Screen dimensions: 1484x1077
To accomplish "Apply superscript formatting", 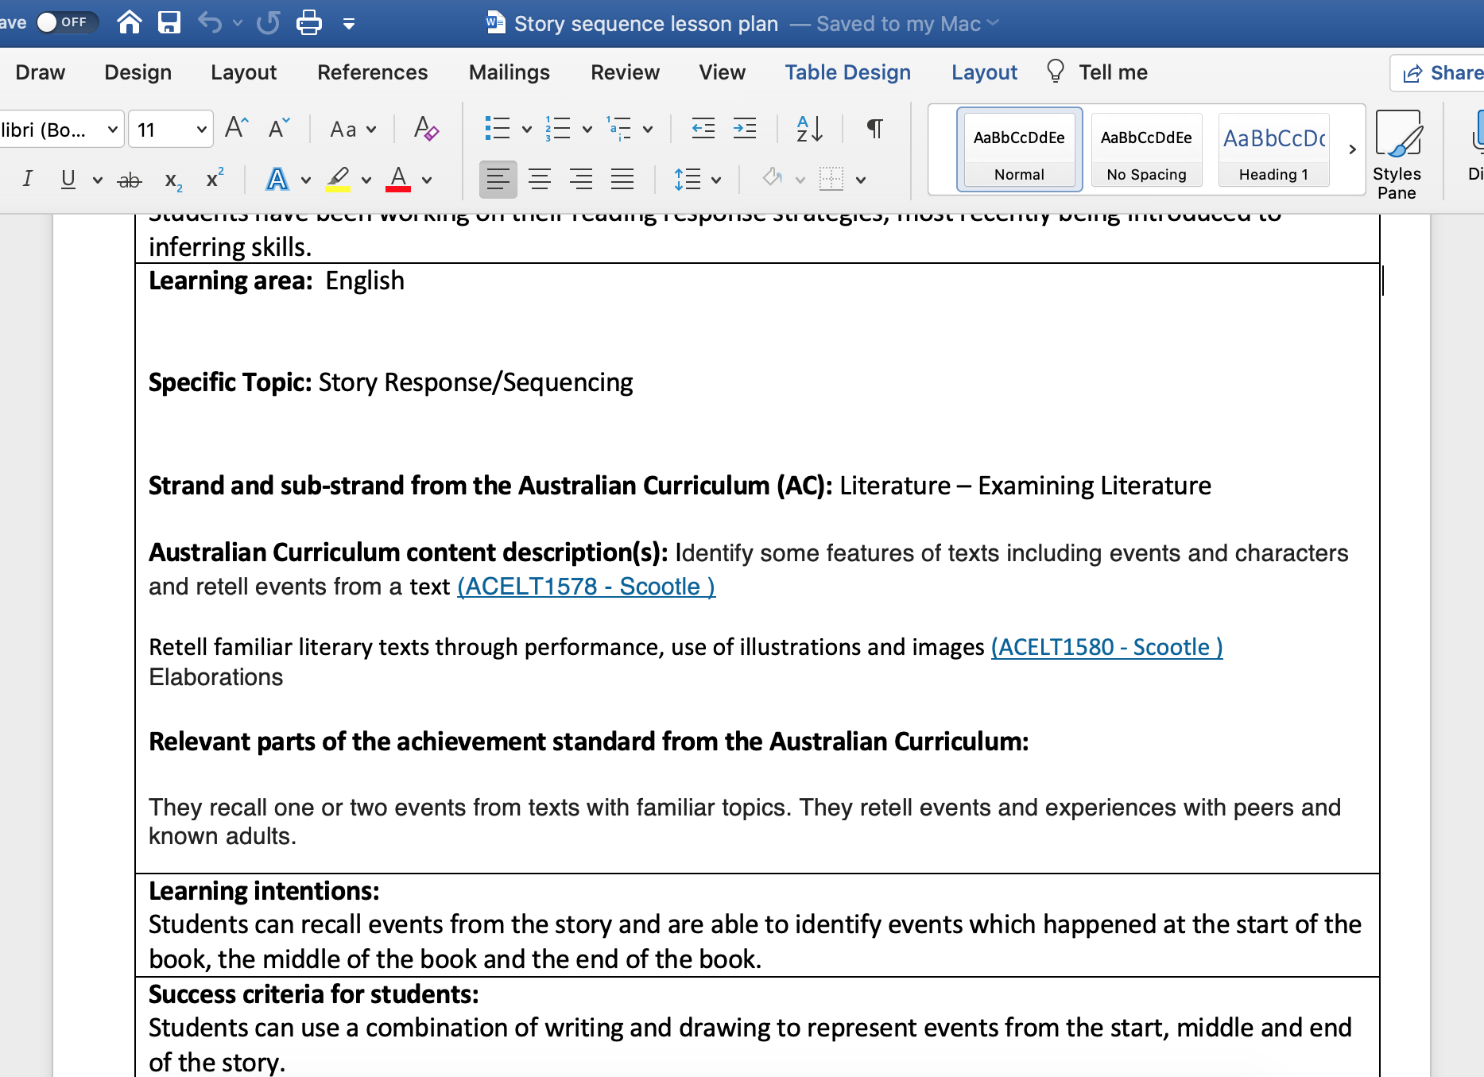I will (x=215, y=178).
